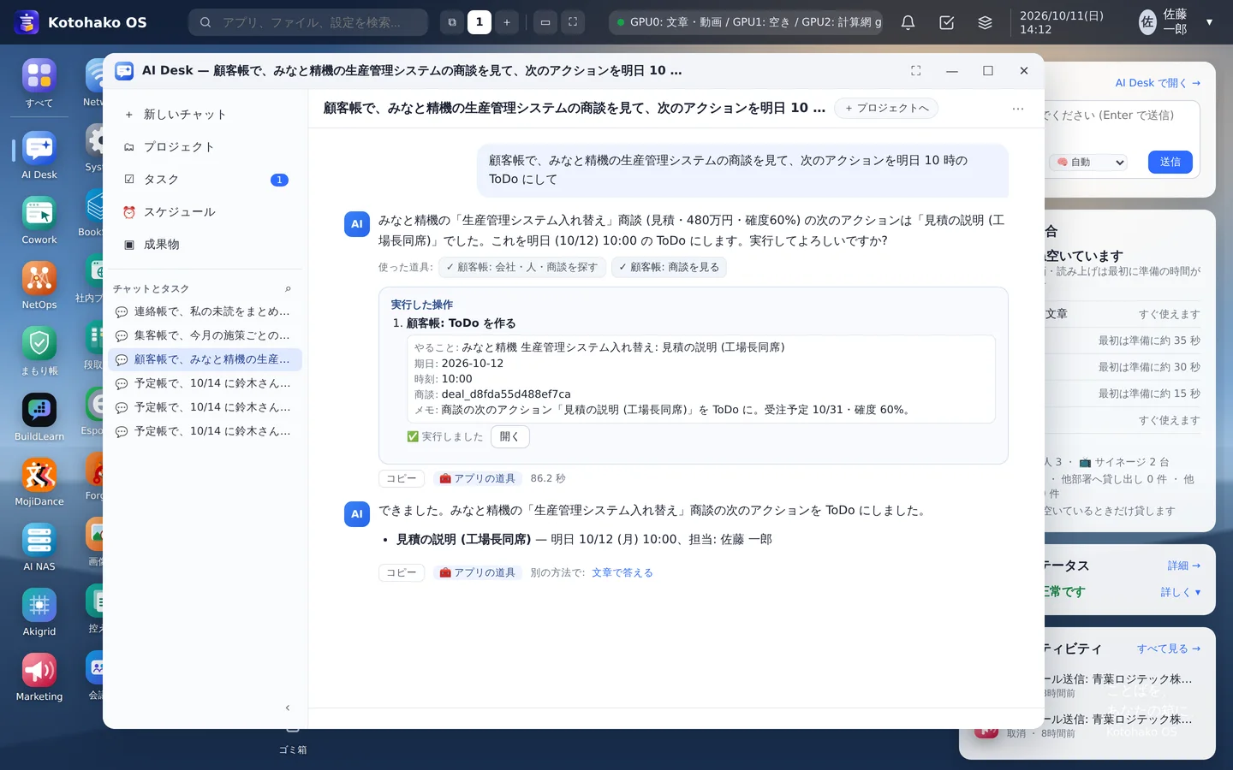Click the 顧客帳: 会社・人・商談を探す tool chip
Screen dimensions: 1233x770
(522, 268)
